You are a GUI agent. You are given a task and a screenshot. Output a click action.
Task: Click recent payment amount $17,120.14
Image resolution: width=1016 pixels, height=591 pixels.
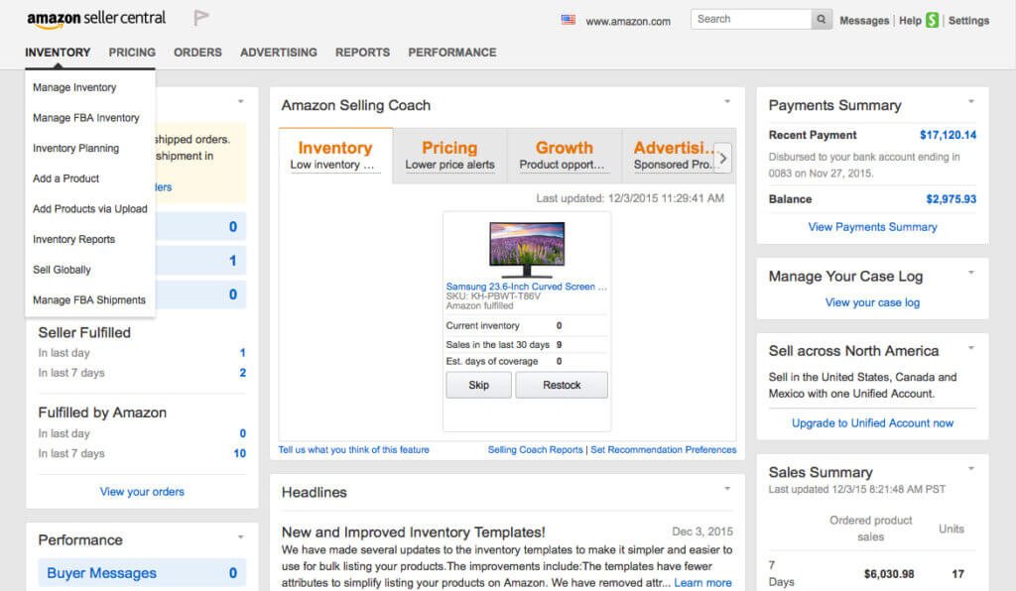948,135
